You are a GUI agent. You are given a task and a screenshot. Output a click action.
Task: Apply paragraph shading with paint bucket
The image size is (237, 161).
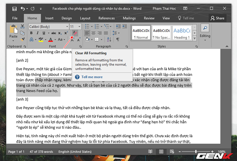[x=87, y=40]
